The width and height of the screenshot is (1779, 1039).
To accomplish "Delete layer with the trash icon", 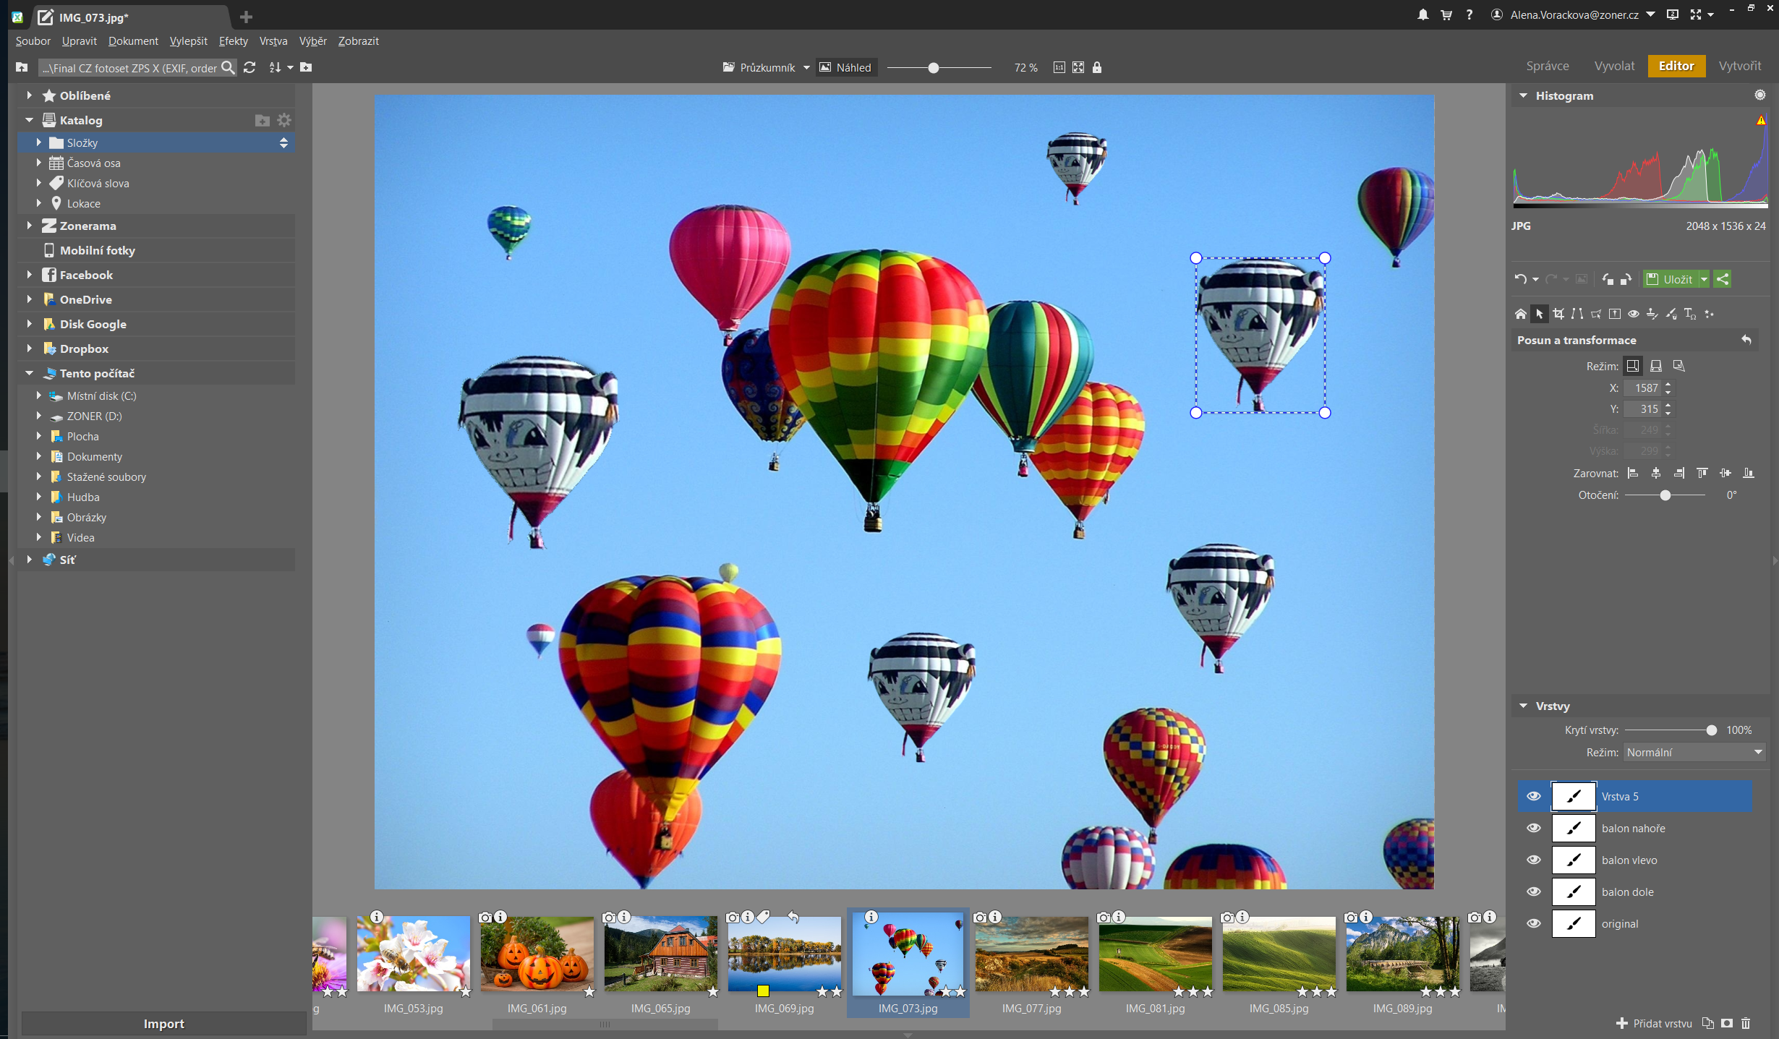I will pos(1746,1023).
